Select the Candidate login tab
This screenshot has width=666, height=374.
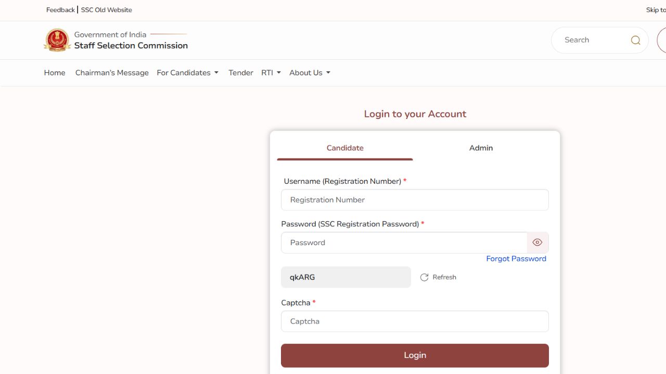[x=345, y=148]
